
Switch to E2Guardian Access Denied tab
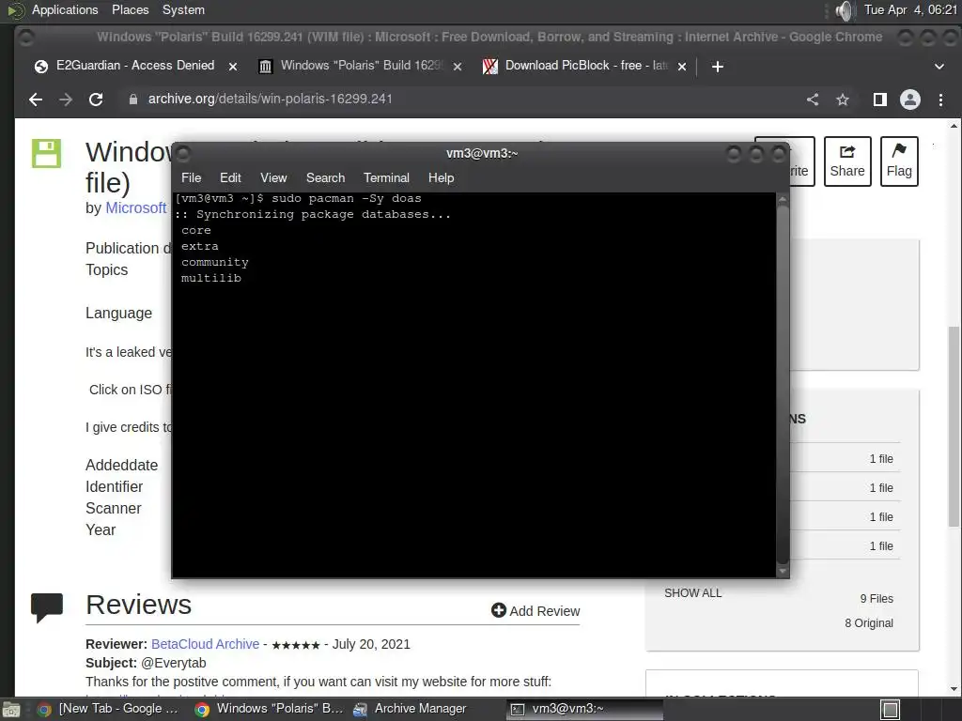[135, 66]
